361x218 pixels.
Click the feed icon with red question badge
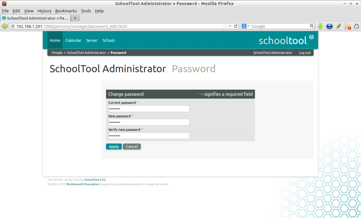(347, 26)
